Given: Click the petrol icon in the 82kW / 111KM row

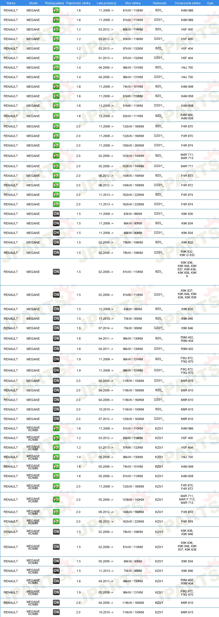Looking at the screenshot, I should (x=56, y=116).
